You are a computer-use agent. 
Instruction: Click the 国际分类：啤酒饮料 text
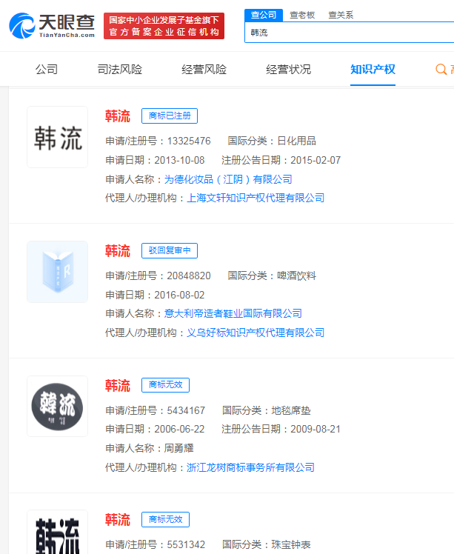click(272, 276)
